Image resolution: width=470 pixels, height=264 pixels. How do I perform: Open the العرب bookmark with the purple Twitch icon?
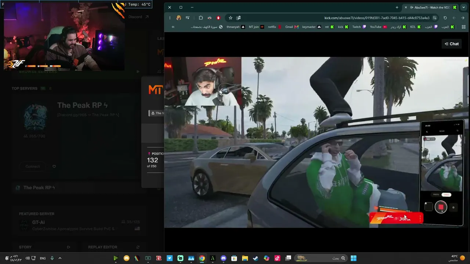(x=431, y=27)
